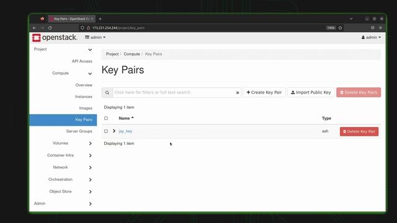
Task: Go back with browser back arrow
Action: [35, 28]
